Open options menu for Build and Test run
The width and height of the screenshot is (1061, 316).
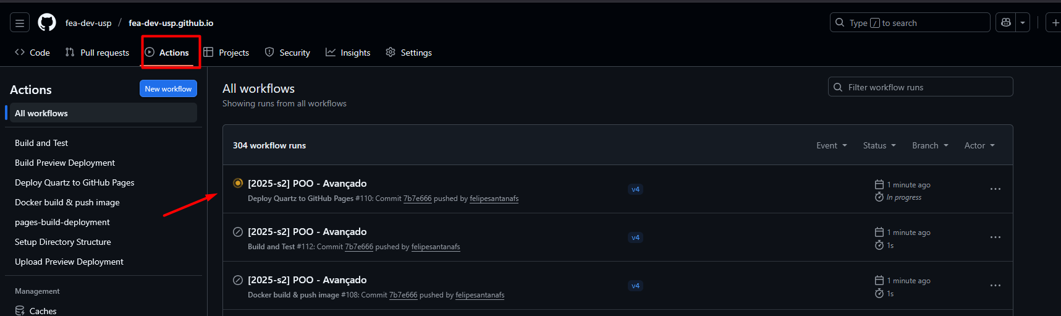(995, 237)
